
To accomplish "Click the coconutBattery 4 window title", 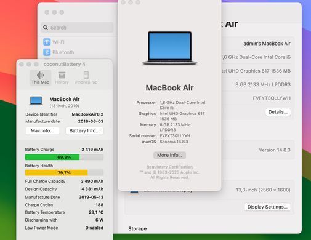I will (64, 64).
